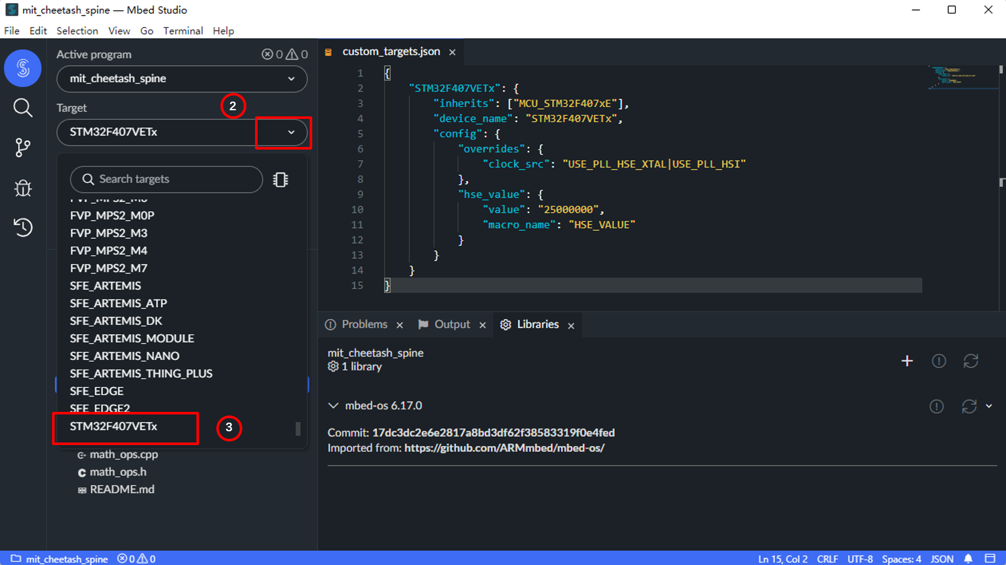1006x565 pixels.
Task: Close the custom_targets.json editor tab
Action: pos(452,52)
